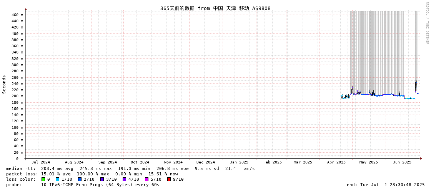
Task: Click the magenta 5/10 loss swatch
Action: pos(146,179)
